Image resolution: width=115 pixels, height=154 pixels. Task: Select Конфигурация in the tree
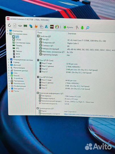pos(18,86)
